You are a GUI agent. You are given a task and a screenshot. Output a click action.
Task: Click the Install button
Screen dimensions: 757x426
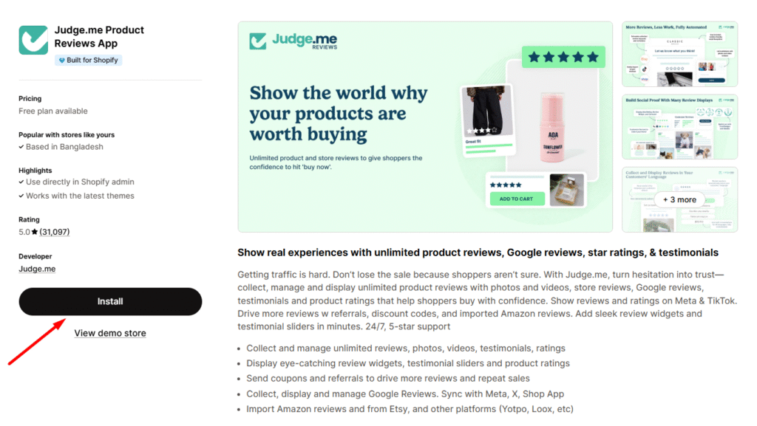(110, 302)
